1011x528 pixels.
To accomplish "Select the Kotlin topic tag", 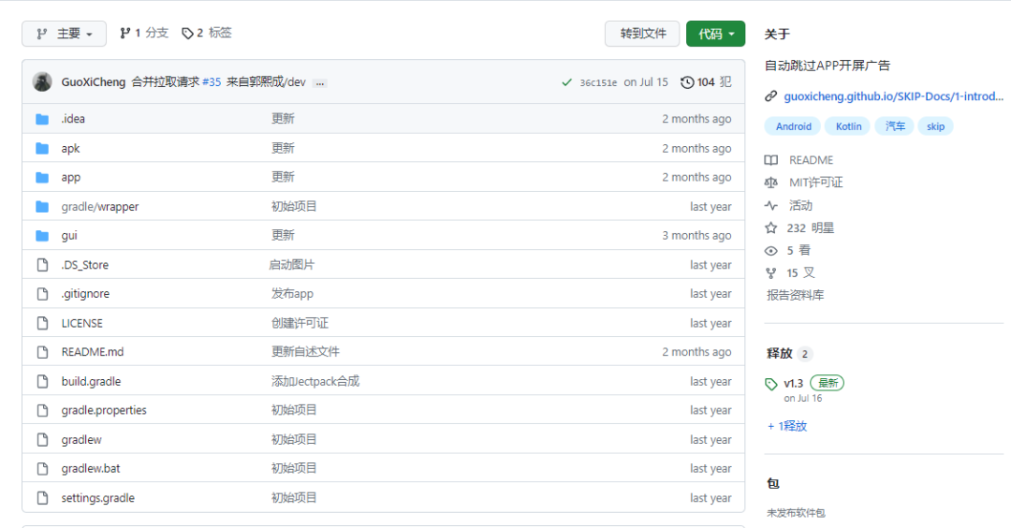I will pyautogui.click(x=848, y=126).
